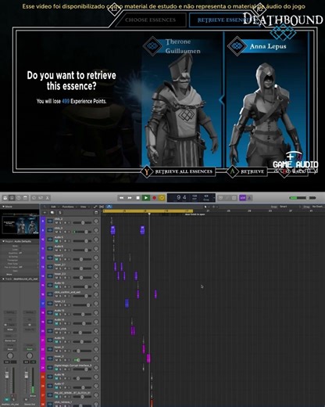Select Anna Lepus character card

click(266, 99)
